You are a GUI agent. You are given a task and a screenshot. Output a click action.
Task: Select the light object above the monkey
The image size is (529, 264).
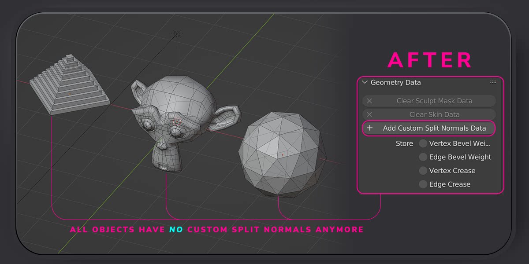point(177,33)
